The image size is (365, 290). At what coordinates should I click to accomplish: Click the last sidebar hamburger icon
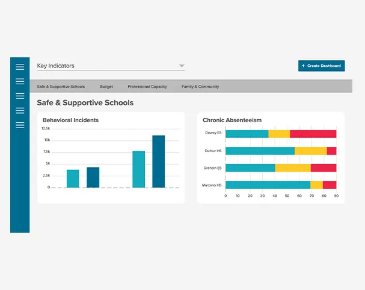[x=20, y=125]
